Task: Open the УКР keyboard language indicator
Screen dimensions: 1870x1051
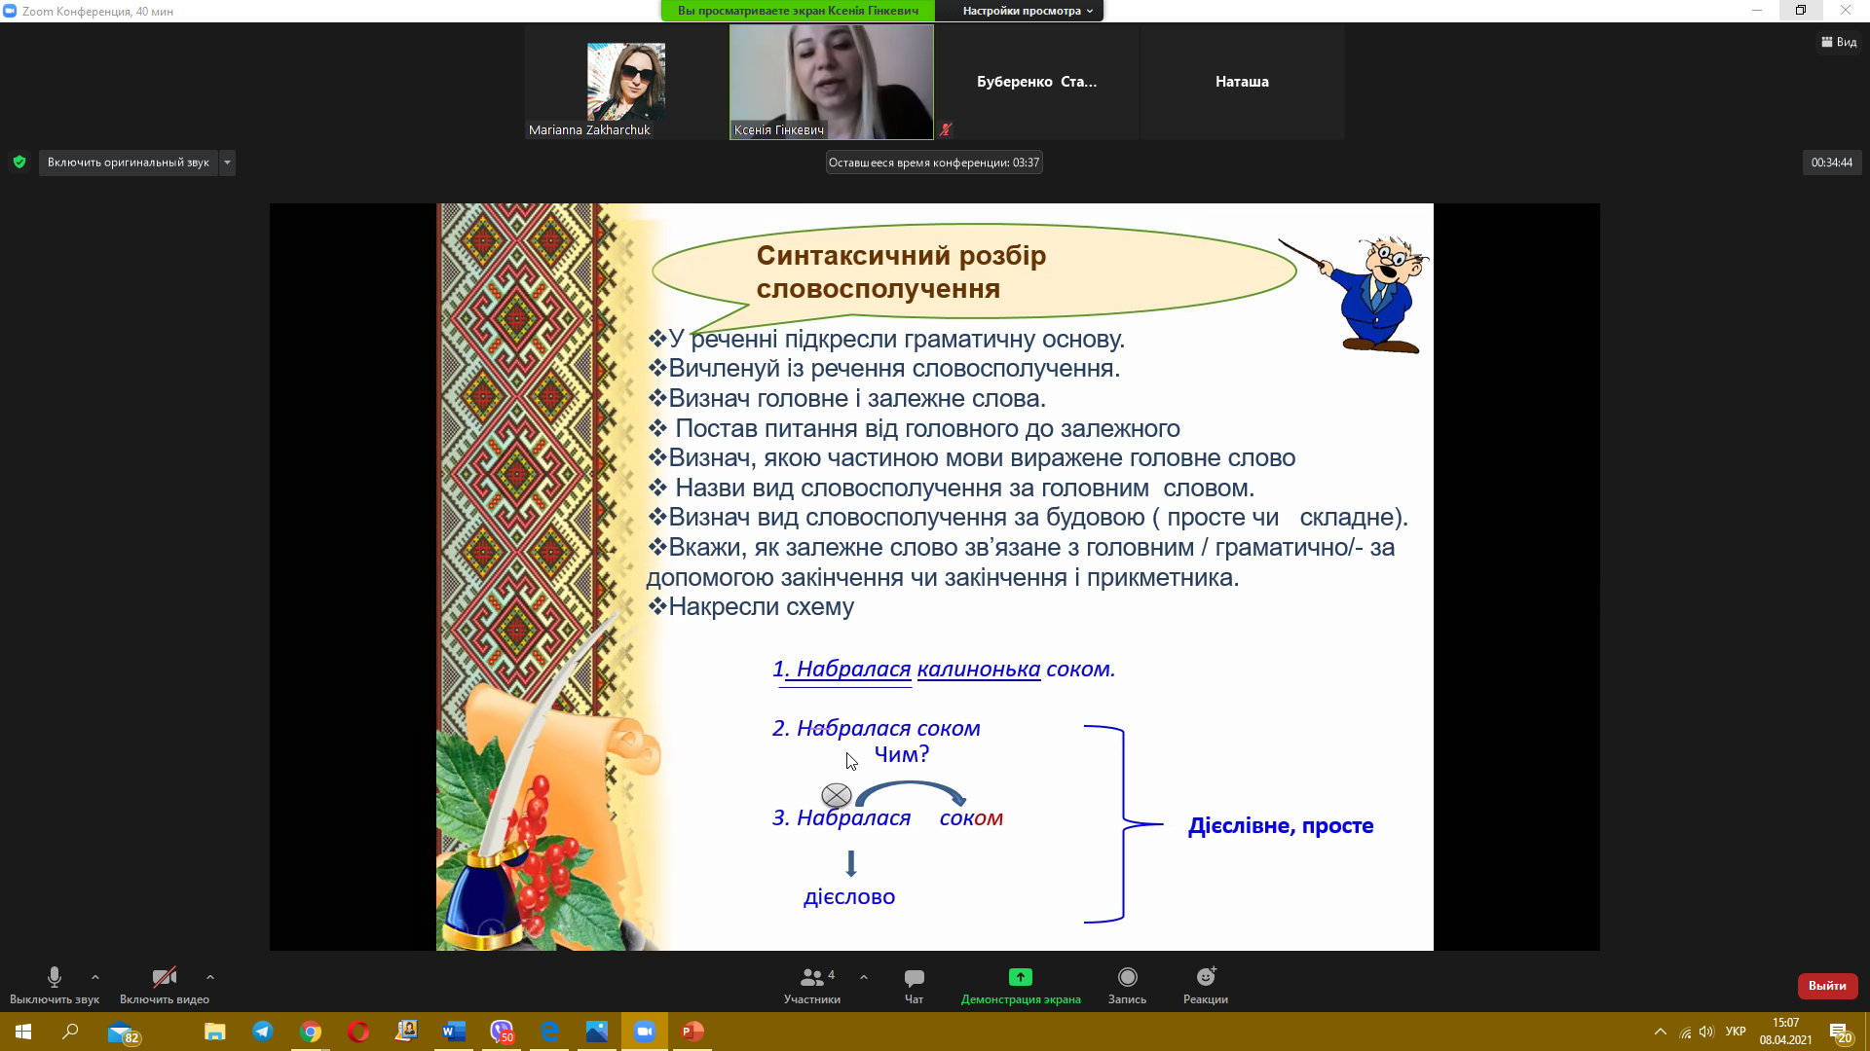Action: coord(1735,1032)
